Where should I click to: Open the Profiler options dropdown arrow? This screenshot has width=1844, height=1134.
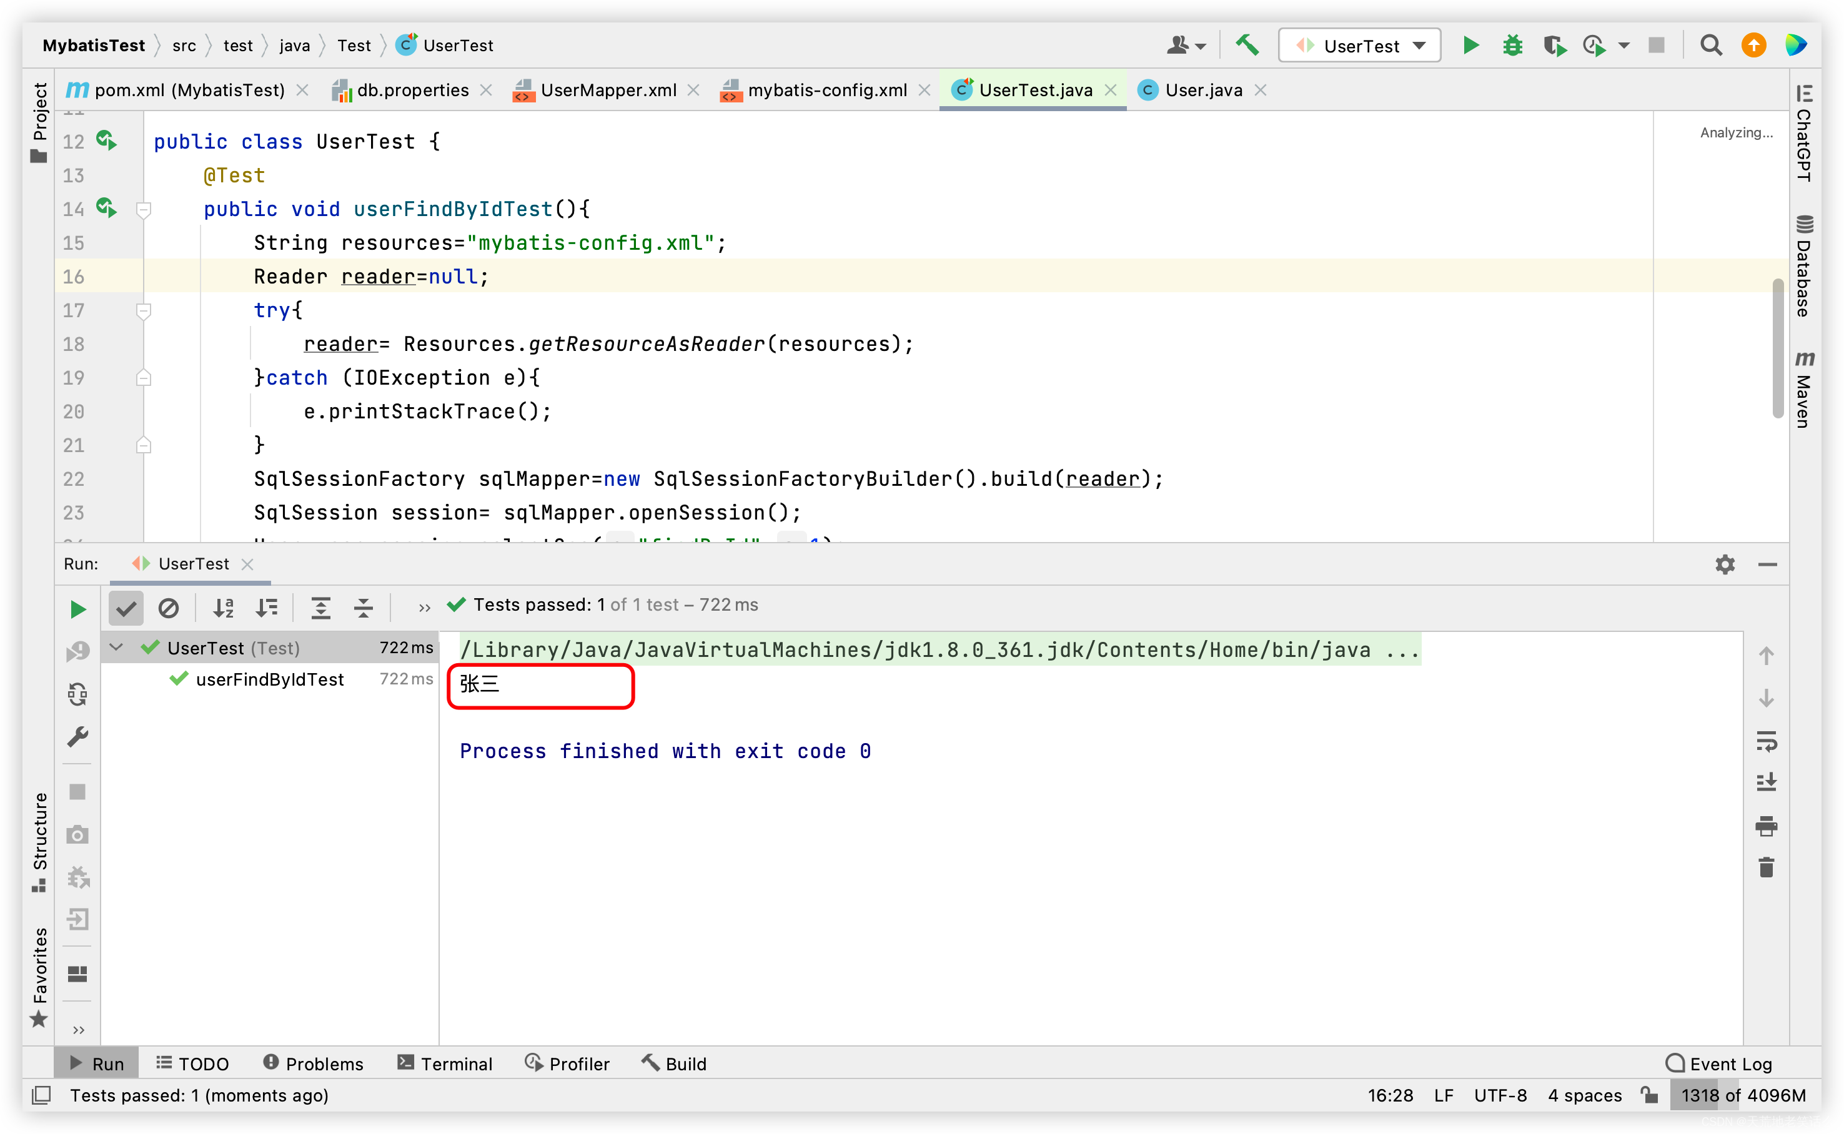coord(1623,45)
